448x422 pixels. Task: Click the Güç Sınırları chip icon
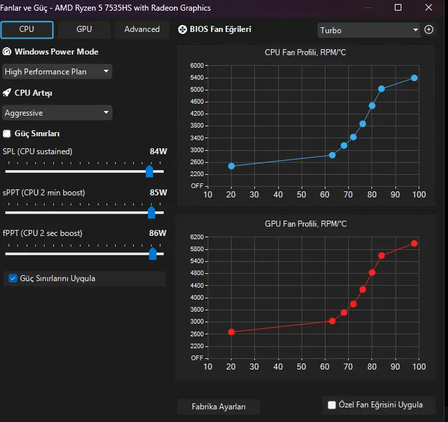7,134
